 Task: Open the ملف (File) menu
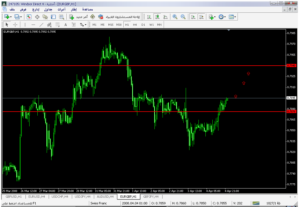click(12, 10)
